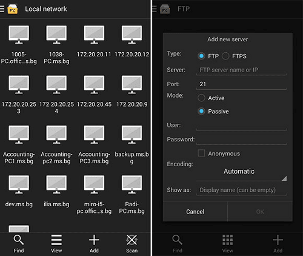Open the FTP screen hamburger menu
The width and height of the screenshot is (303, 256).
(x=155, y=9)
